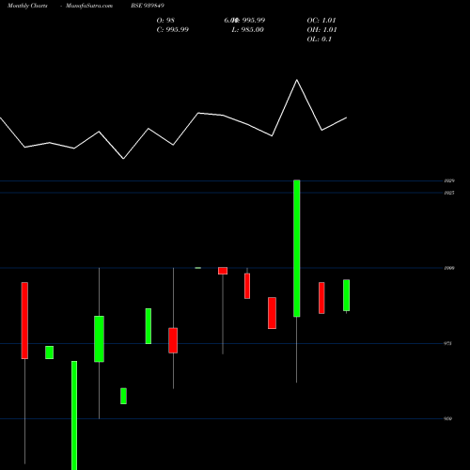Image resolution: width=470 pixels, height=470 pixels.
Task: Click the 1000 price axis label
Action: tap(449, 268)
